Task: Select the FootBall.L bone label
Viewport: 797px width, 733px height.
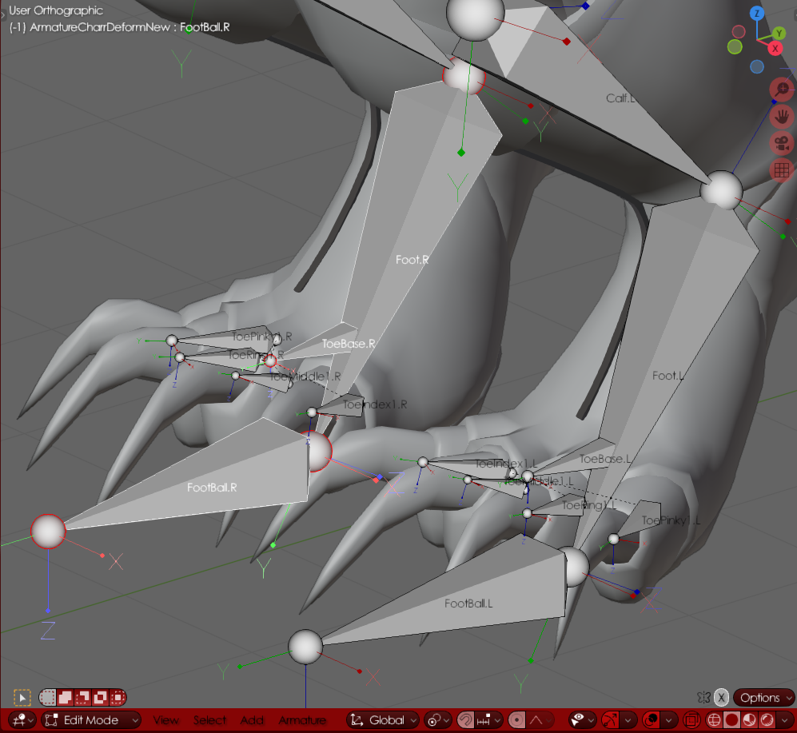Action: [468, 604]
